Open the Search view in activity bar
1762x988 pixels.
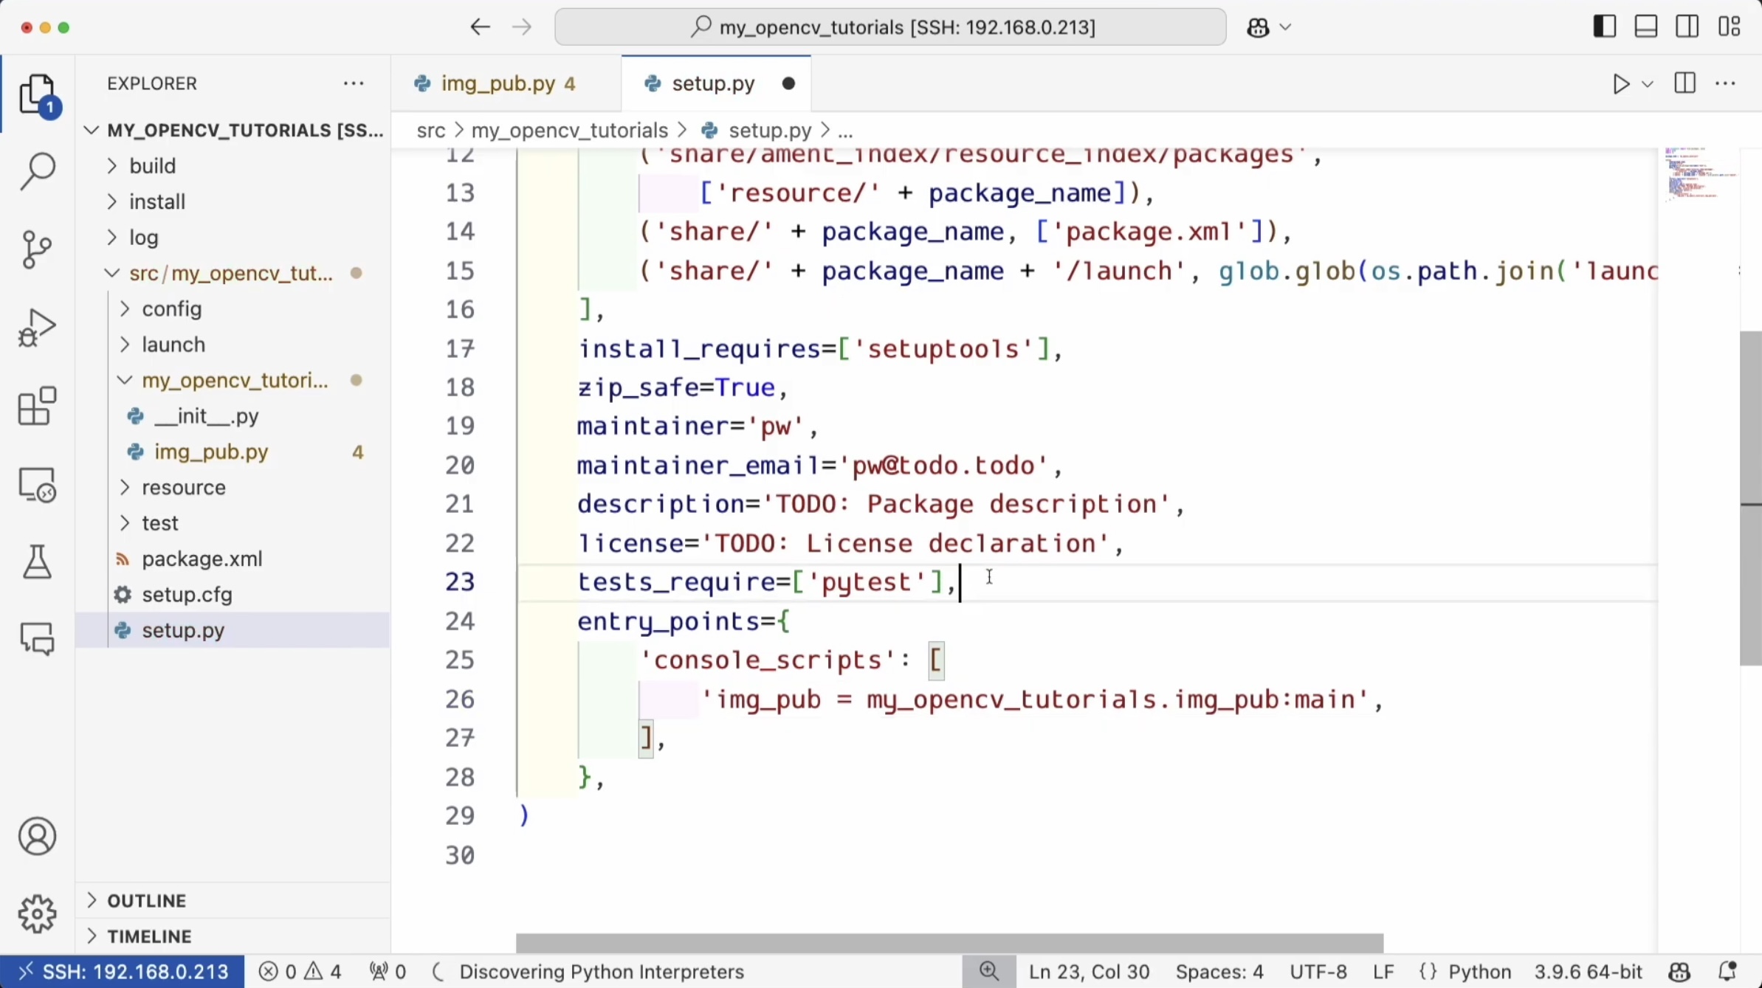[37, 171]
